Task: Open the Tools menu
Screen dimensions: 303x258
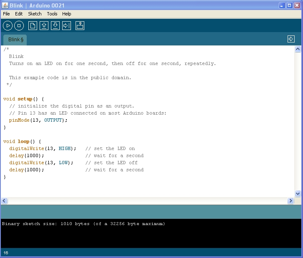Action: coord(52,14)
